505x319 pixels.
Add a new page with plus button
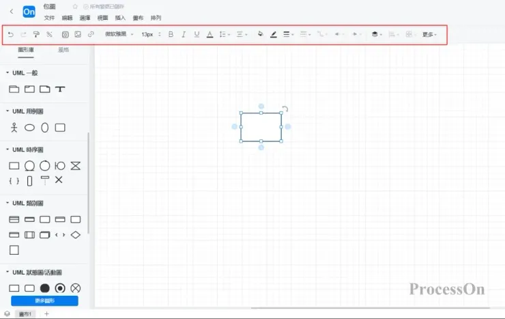pyautogui.click(x=46, y=314)
